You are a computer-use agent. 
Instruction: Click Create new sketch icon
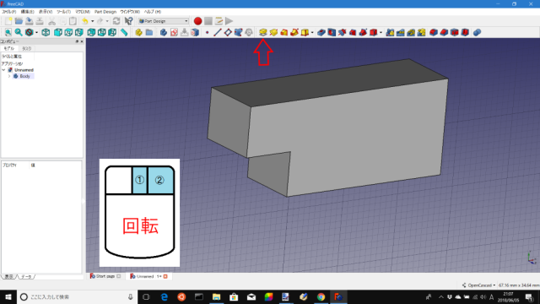(x=174, y=32)
